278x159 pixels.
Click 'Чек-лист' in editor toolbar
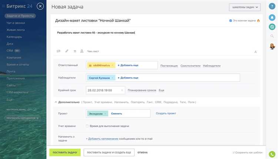click(93, 51)
